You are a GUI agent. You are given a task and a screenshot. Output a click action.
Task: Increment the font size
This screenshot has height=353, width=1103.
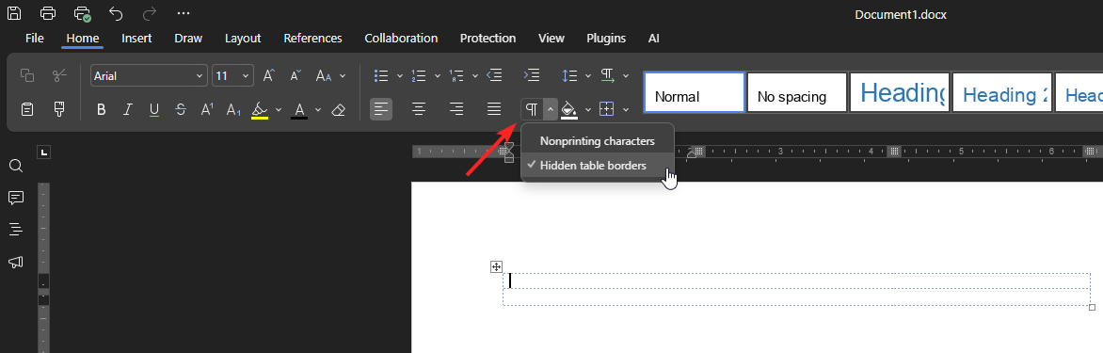(x=269, y=75)
